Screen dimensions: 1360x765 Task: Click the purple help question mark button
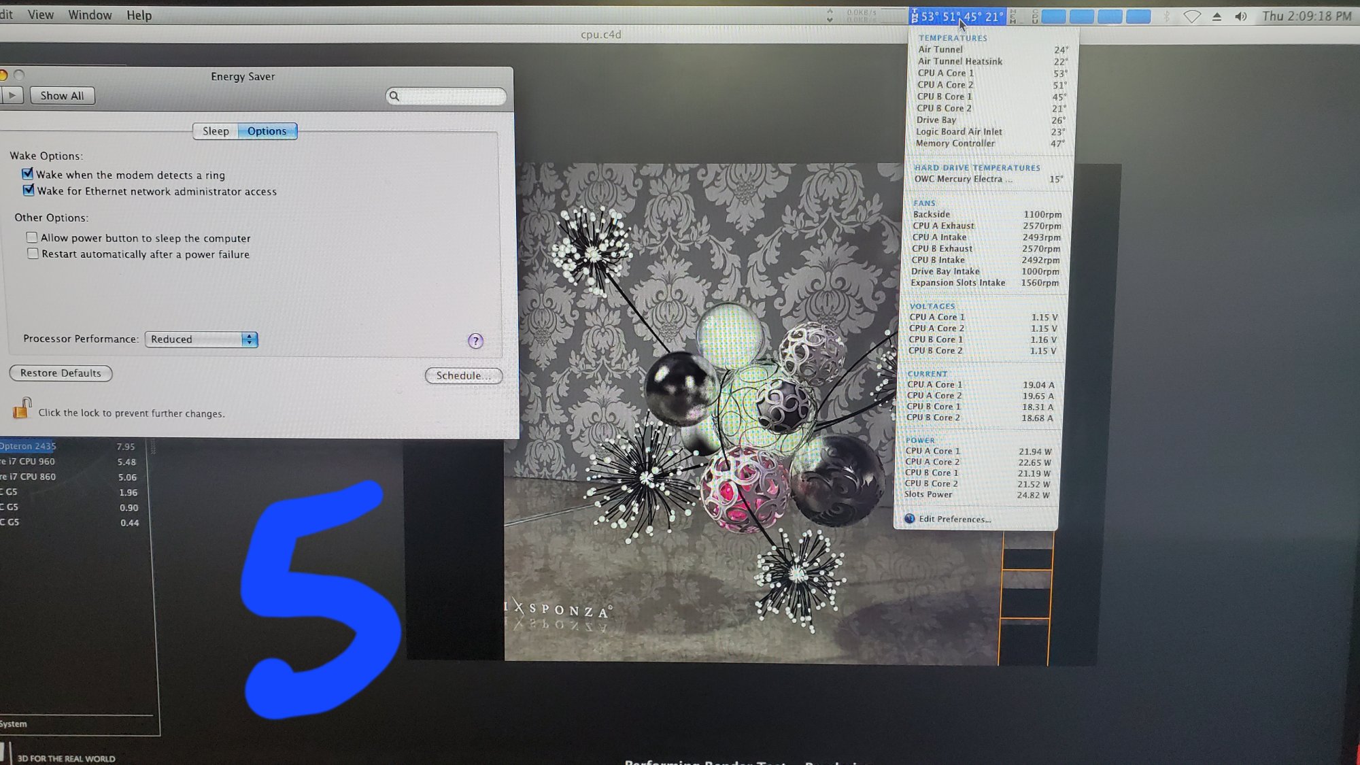click(x=475, y=341)
